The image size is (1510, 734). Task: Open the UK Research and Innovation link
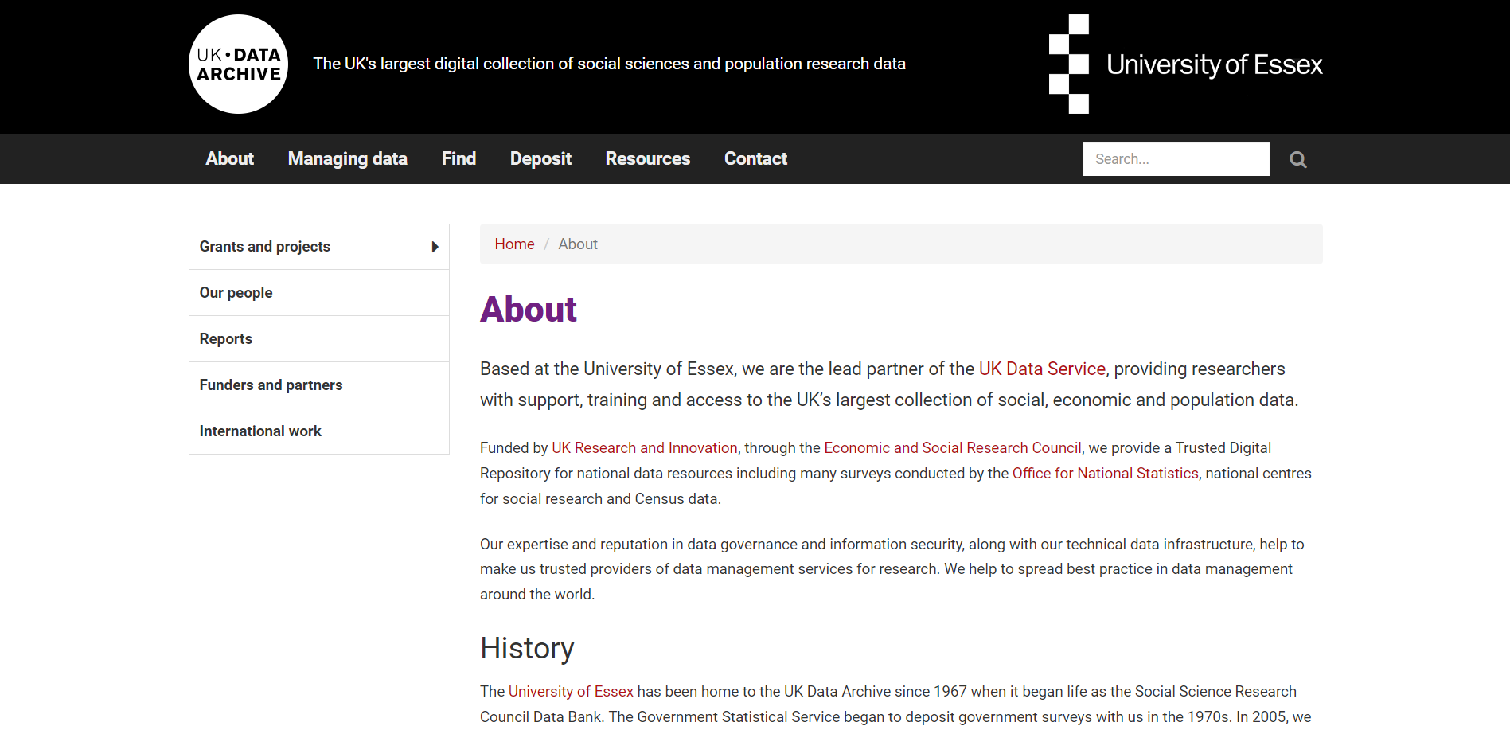pos(644,448)
